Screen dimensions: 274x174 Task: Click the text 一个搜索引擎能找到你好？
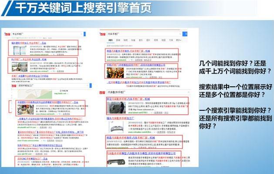235,110
